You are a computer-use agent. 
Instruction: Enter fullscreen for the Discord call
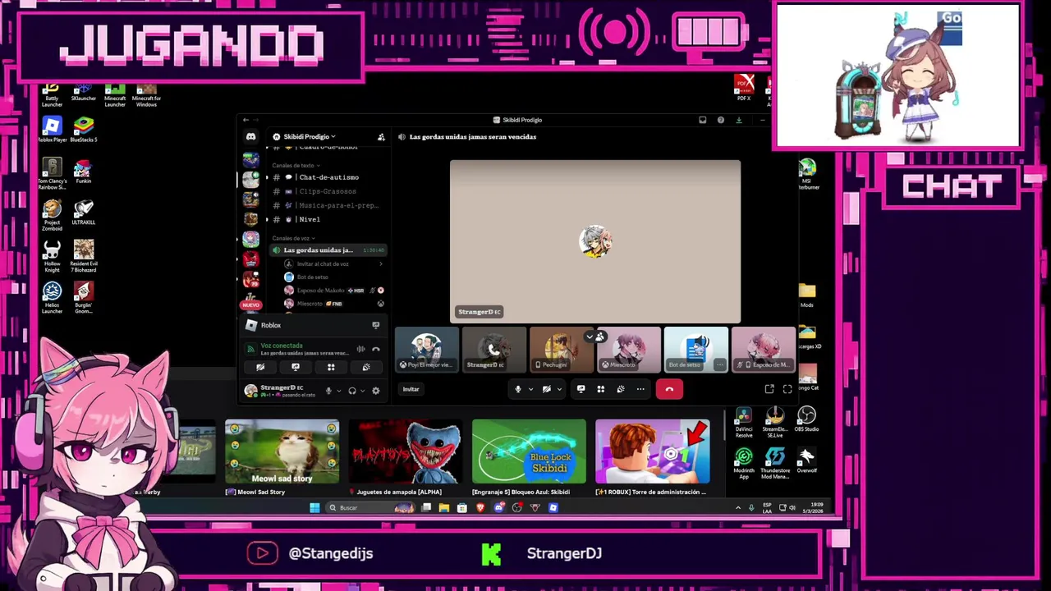tap(787, 389)
